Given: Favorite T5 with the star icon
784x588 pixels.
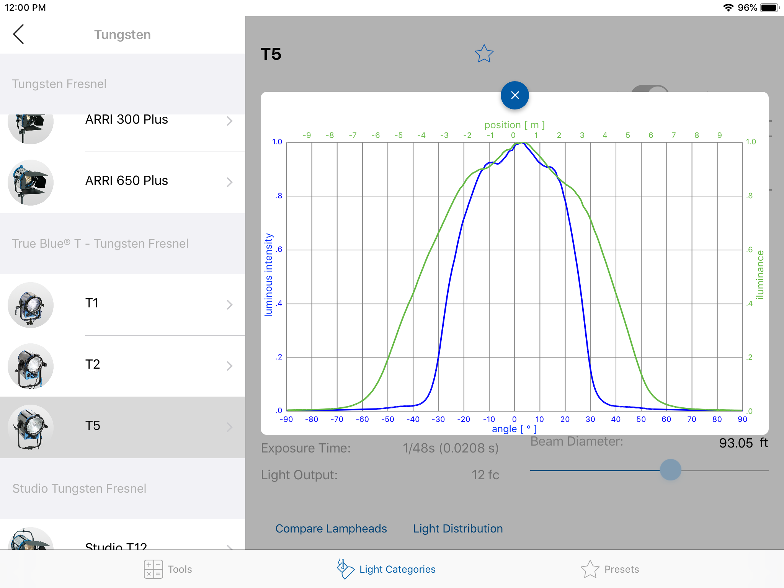Looking at the screenshot, I should [x=484, y=54].
